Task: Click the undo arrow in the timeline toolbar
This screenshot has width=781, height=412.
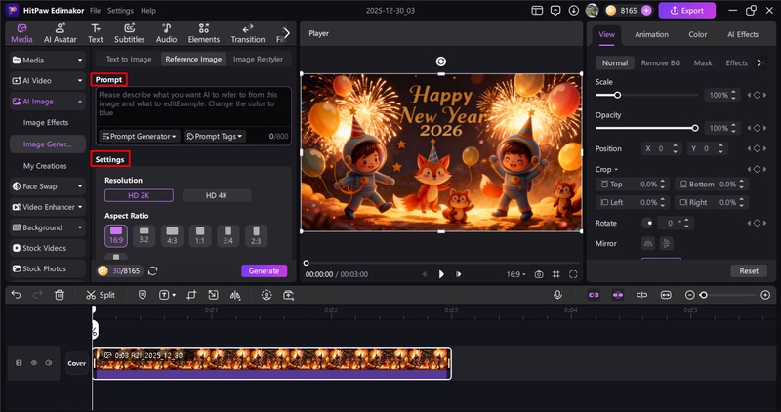Action: (x=16, y=294)
